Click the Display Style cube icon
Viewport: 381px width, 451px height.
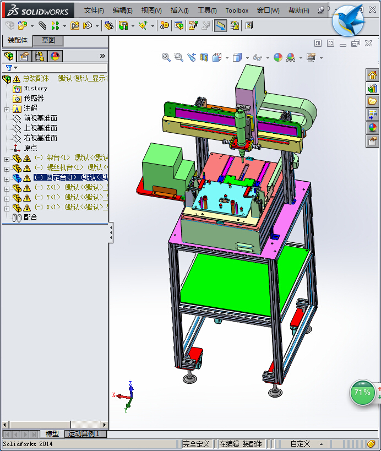(x=237, y=57)
